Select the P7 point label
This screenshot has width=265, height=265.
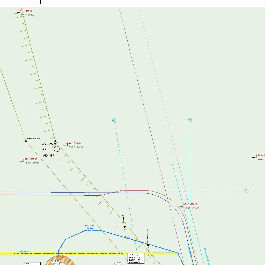(x=44, y=150)
